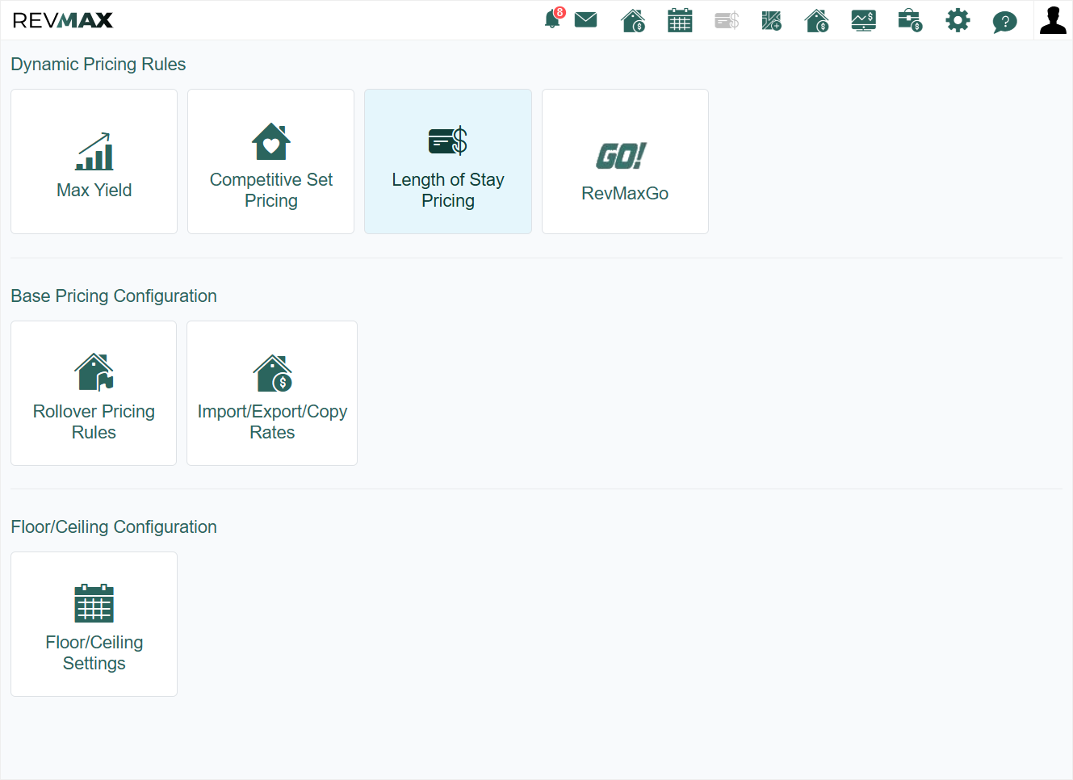Open the briefcase with dollar icon

pos(910,20)
